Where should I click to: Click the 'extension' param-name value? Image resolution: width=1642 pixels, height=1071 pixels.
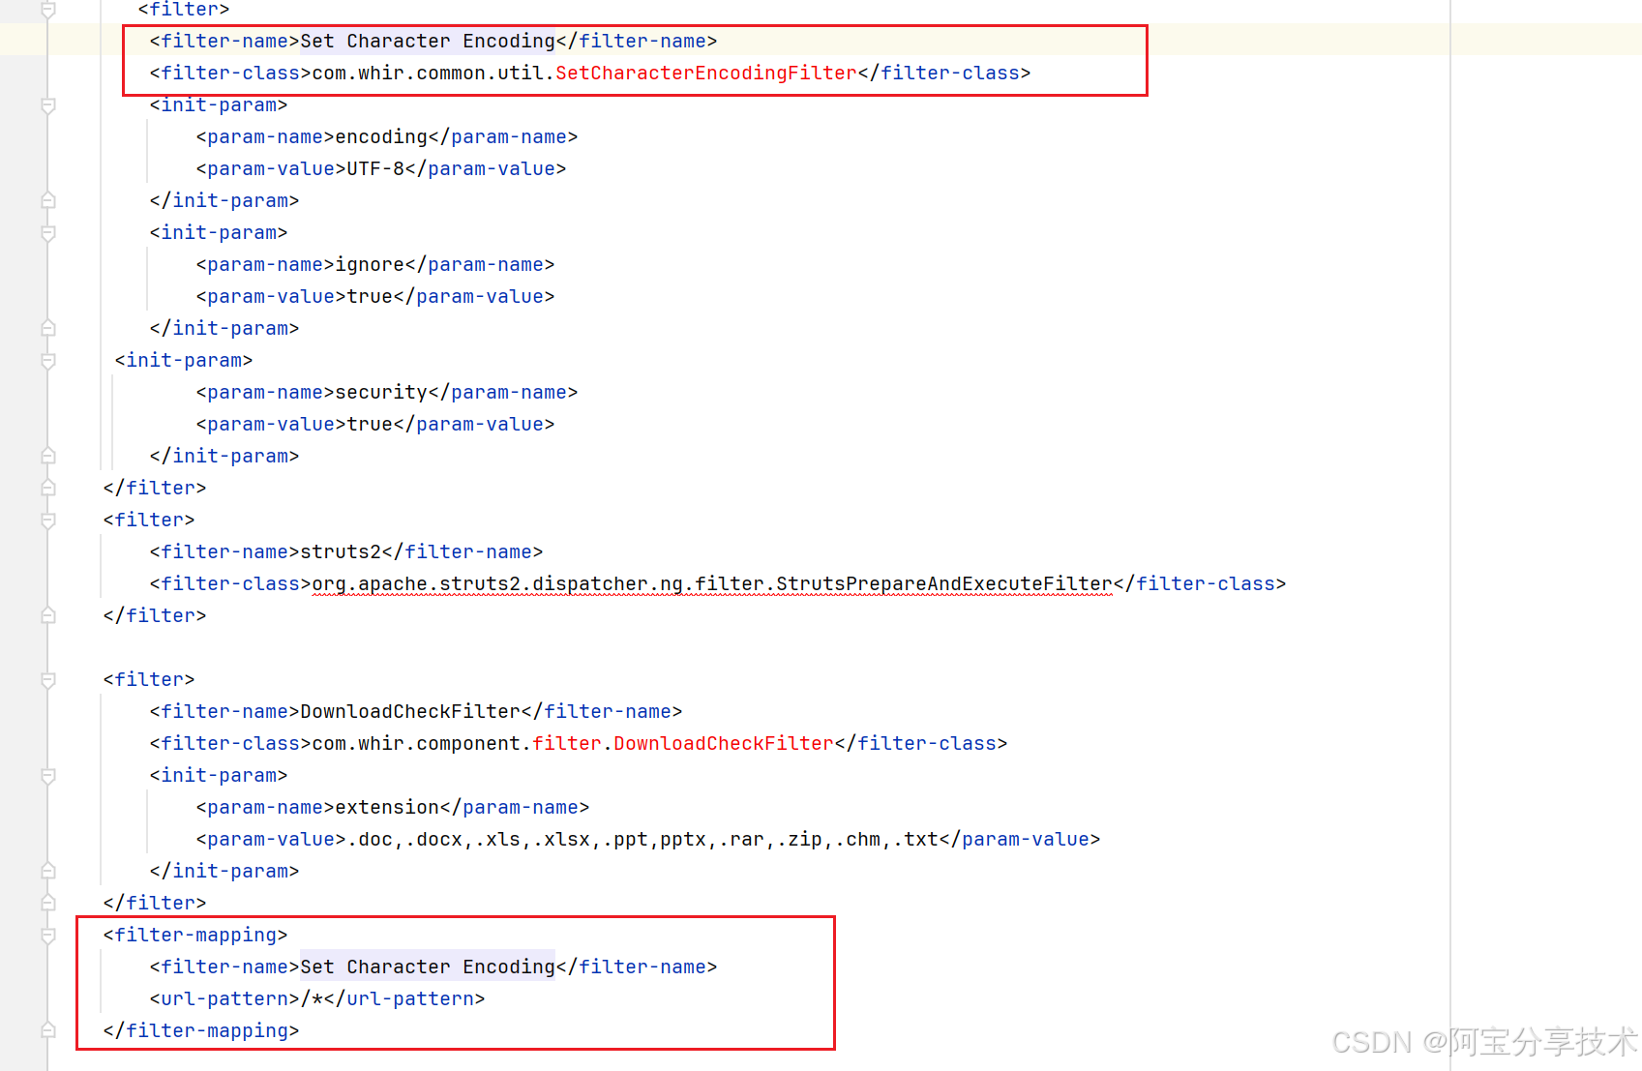387,808
